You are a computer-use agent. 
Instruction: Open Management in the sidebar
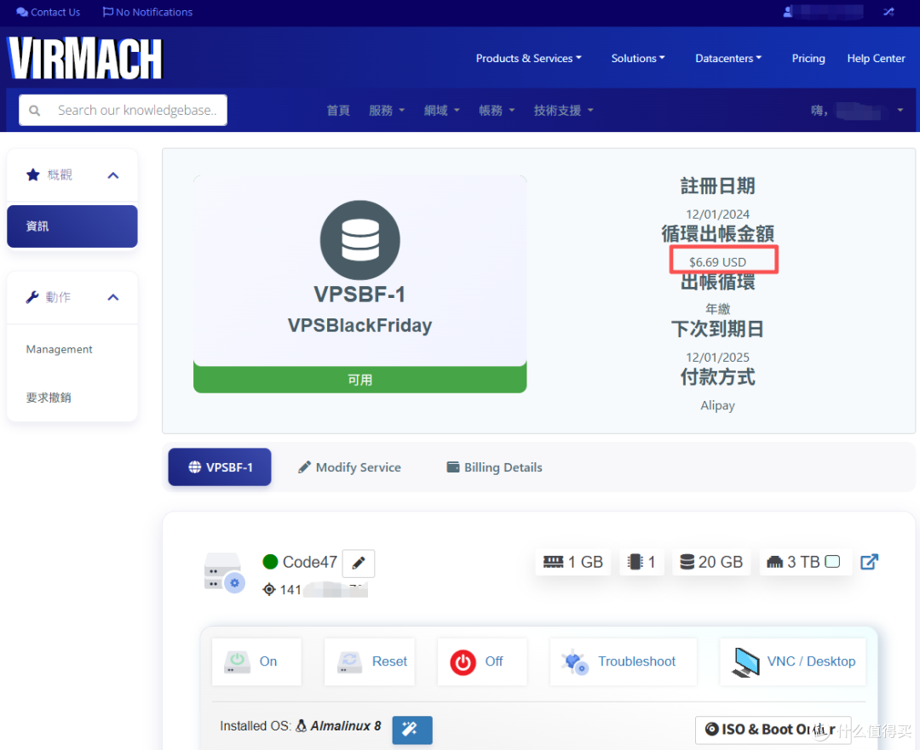point(60,350)
